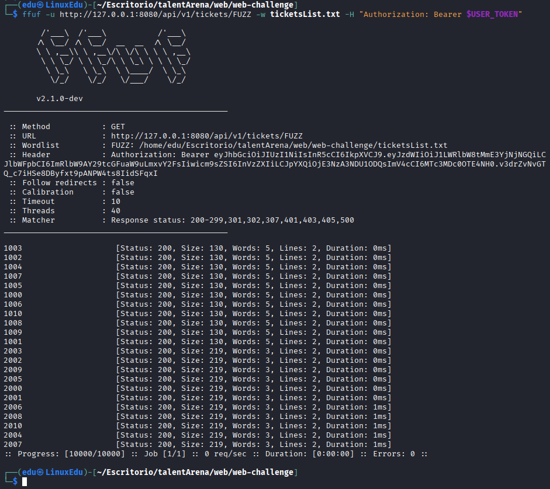Screen dimensions: 550x489
Task: Click the ffuf command name in the typed command
Action: coord(32,15)
